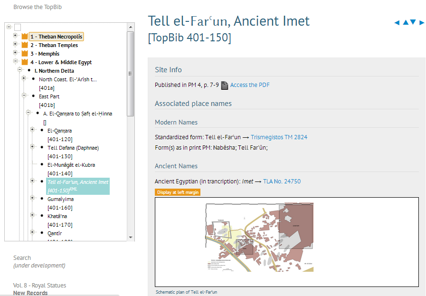Expand the Tell Dafana (Daphnae) node

pyautogui.click(x=32, y=146)
